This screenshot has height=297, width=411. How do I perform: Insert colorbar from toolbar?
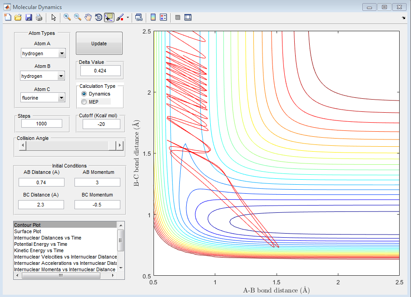click(153, 17)
